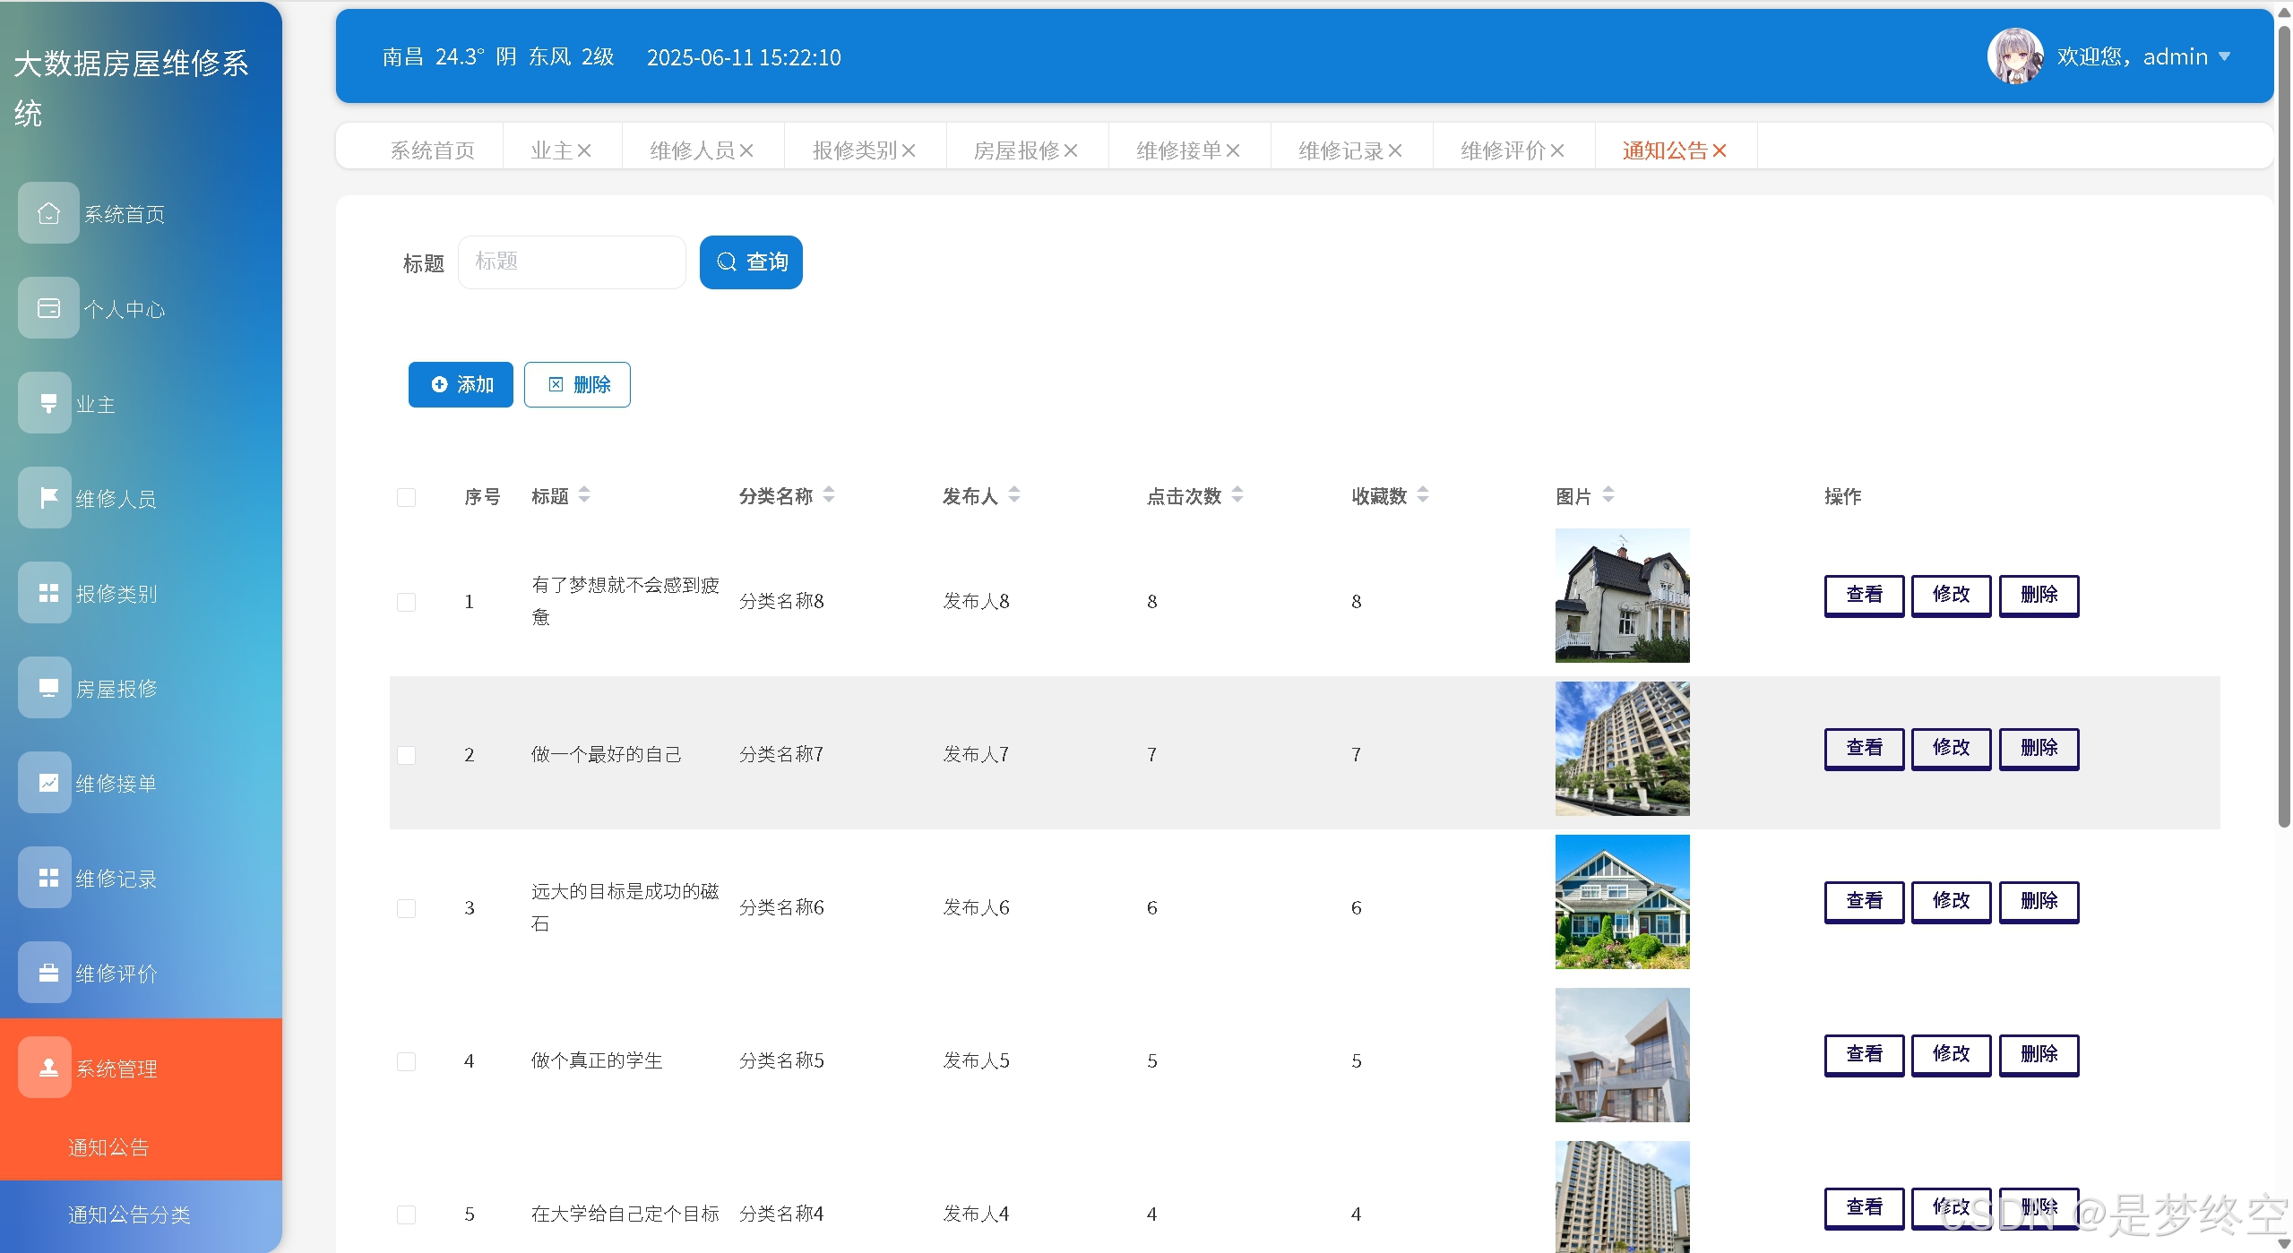Click the 查询 search button
Viewport: 2293px width, 1253px height.
(x=751, y=262)
